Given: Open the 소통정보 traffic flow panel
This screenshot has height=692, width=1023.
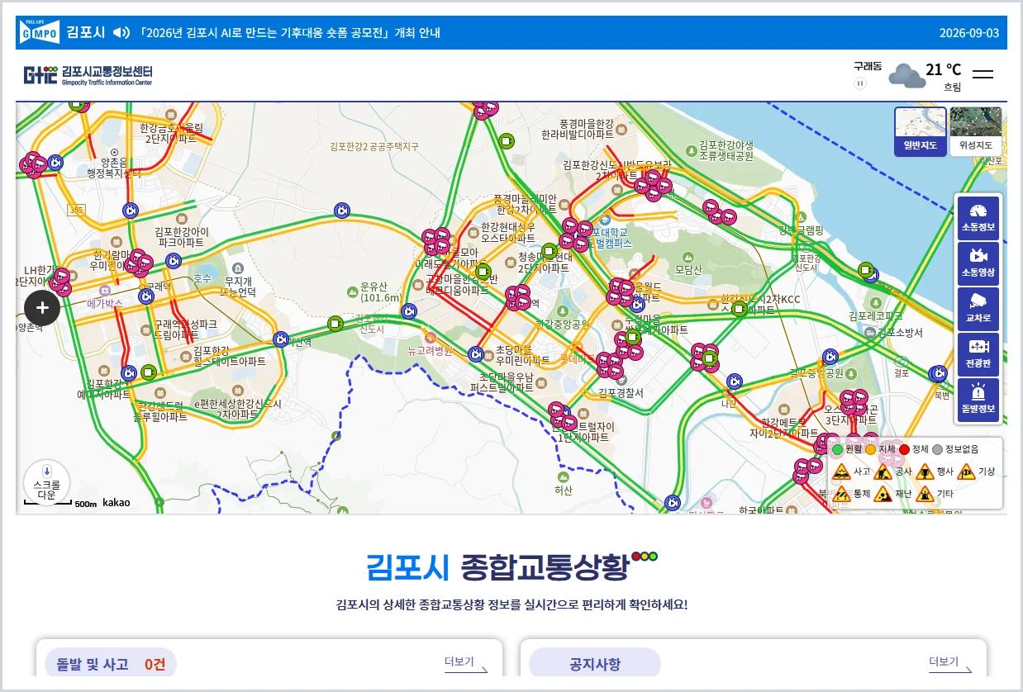Looking at the screenshot, I should [978, 218].
